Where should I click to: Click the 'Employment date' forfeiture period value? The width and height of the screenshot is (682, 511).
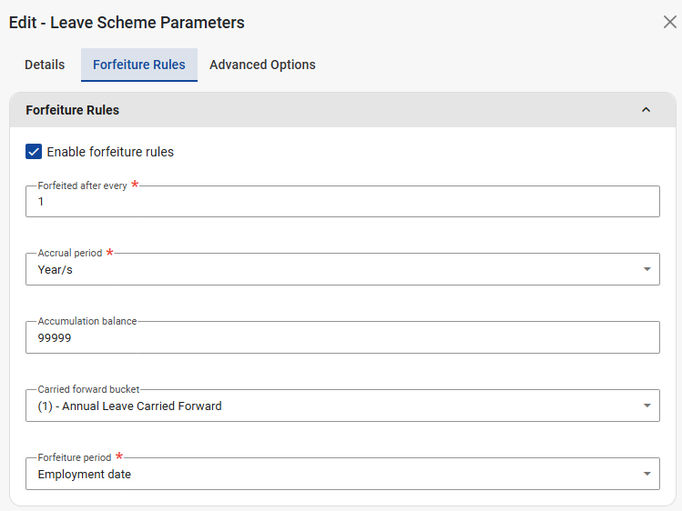84,474
